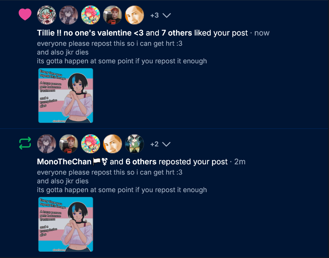
Task: Expand the +2 reposters chevron
Action: 167,144
